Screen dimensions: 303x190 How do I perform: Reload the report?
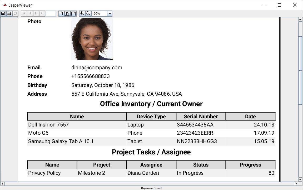15,13
